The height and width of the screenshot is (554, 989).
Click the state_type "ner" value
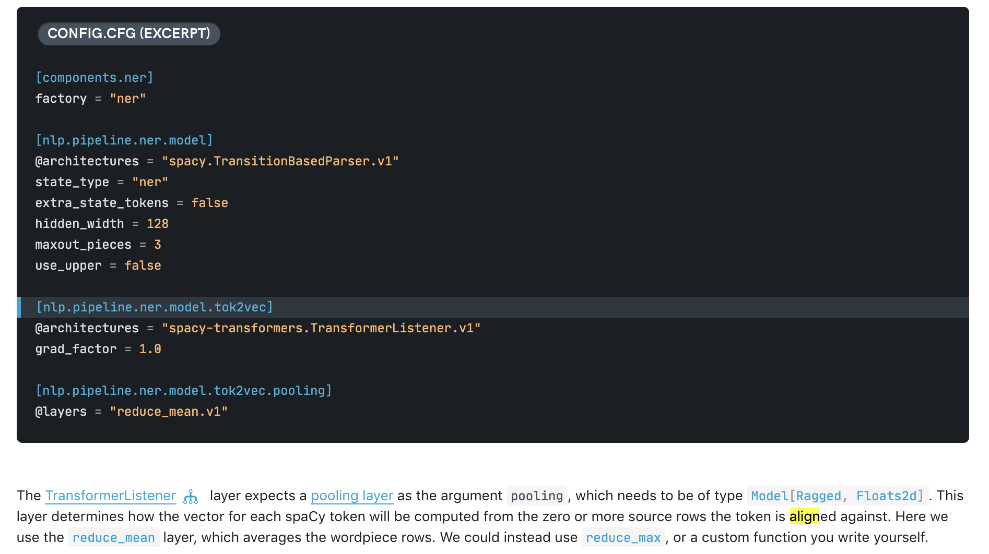150,182
